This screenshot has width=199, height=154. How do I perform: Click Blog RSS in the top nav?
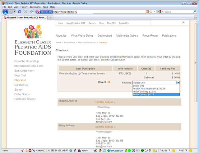point(111,23)
